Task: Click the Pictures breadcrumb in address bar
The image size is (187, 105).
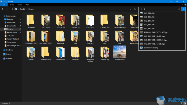Action: 31,9
